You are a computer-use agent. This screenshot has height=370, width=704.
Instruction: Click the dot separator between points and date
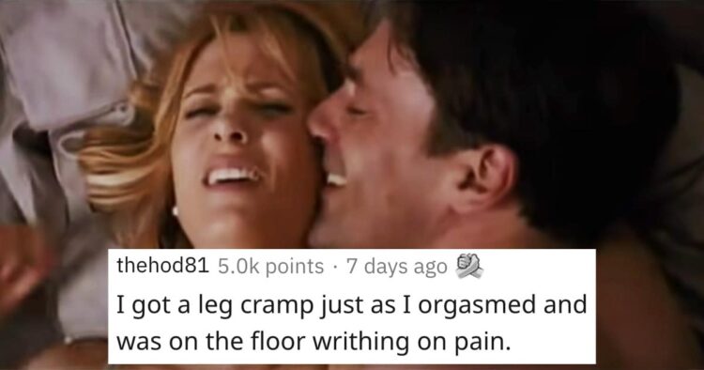[335, 268]
